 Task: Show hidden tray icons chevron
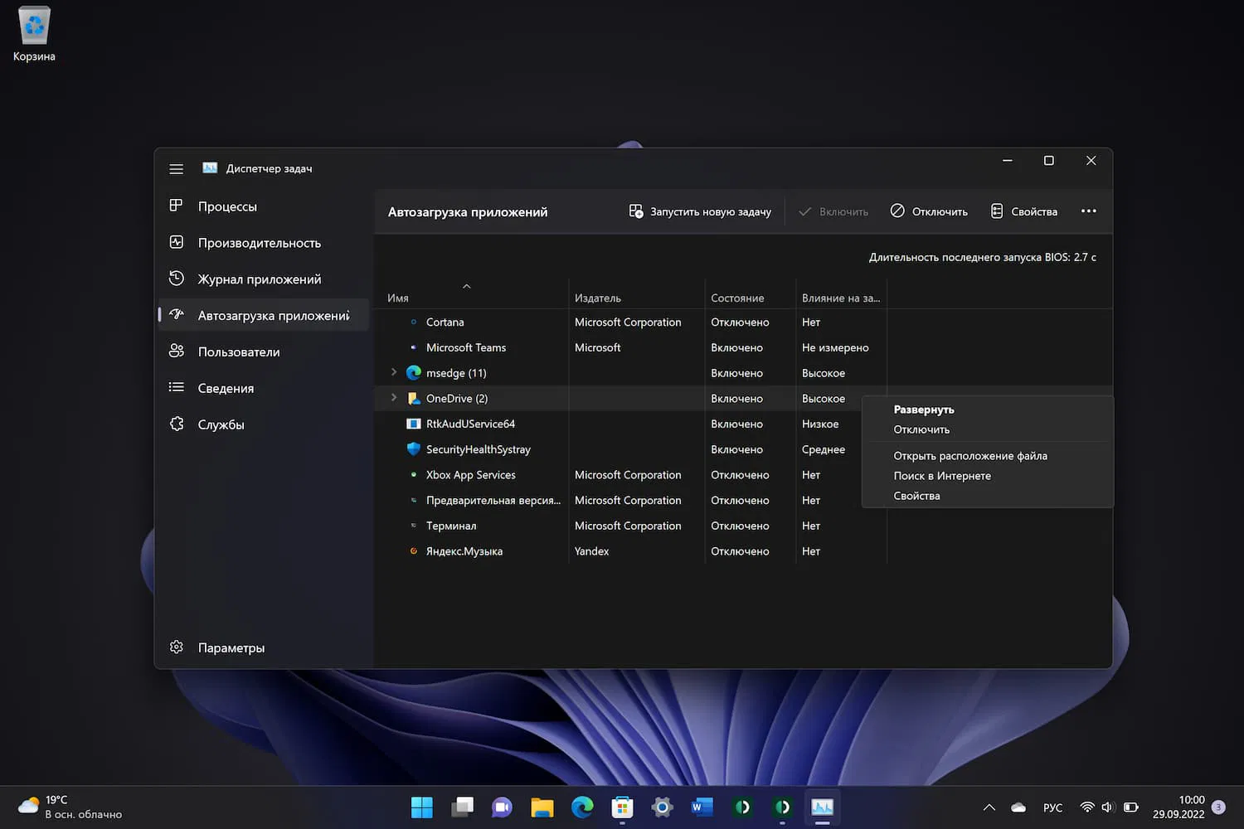pyautogui.click(x=989, y=807)
